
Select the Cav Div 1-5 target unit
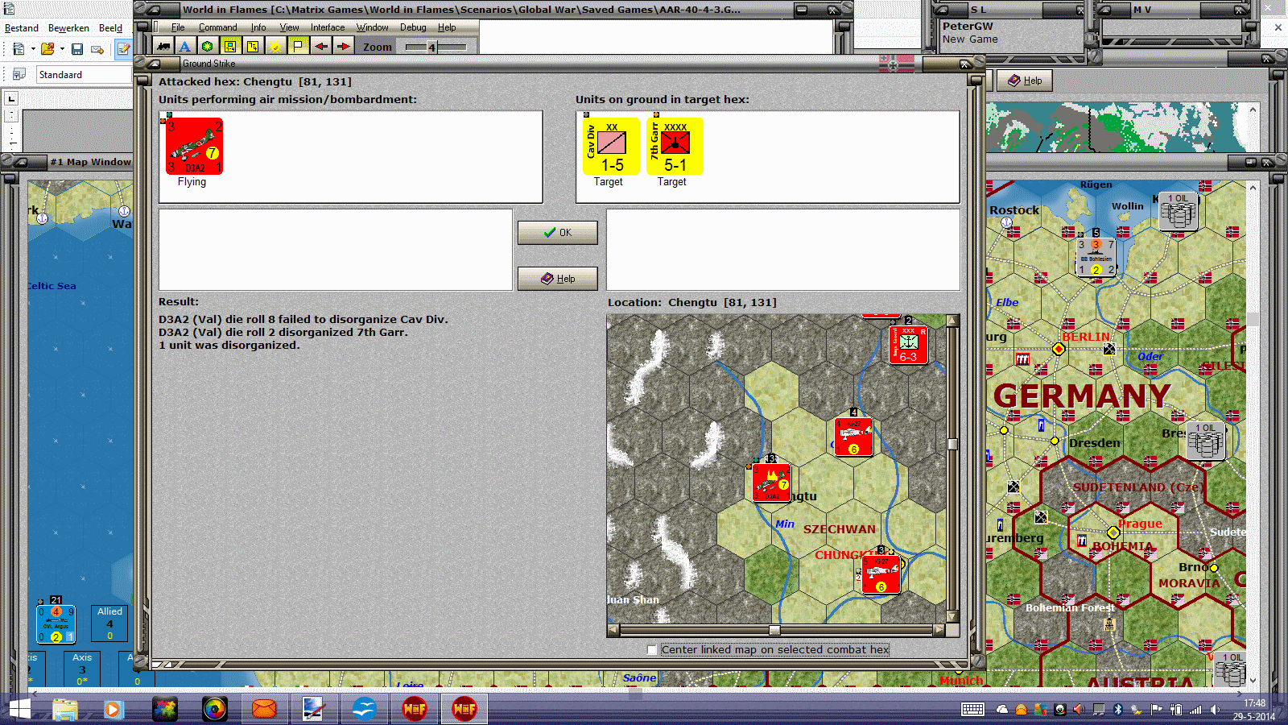pyautogui.click(x=611, y=146)
